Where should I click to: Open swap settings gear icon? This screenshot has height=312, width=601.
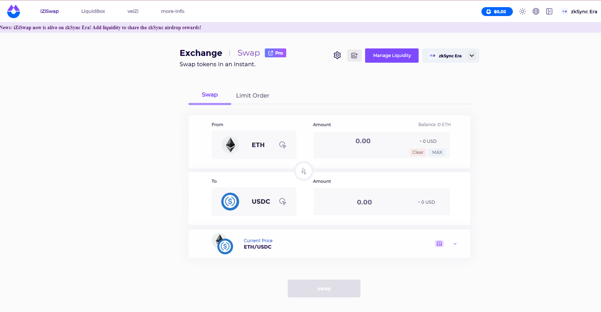(337, 55)
